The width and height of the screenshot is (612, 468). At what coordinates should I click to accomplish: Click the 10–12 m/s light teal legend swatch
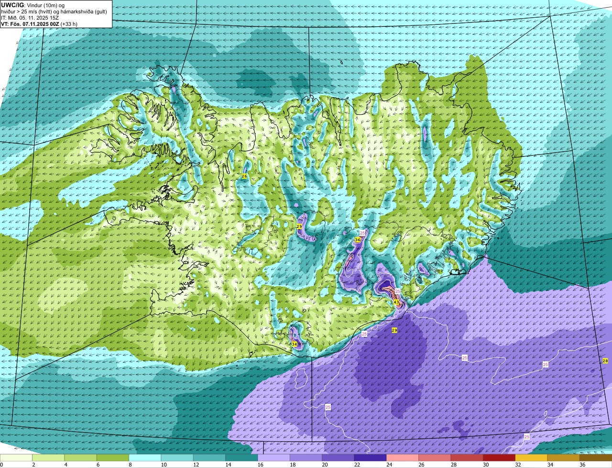[177, 457]
